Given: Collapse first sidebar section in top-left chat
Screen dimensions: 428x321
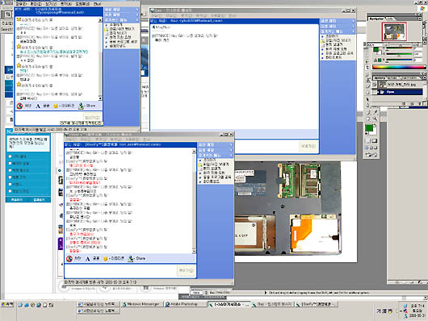Looking at the screenshot, I should pos(137,10).
